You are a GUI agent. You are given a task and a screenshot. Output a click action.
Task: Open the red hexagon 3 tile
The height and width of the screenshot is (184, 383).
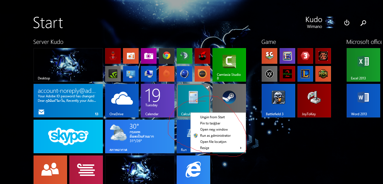pos(305,56)
